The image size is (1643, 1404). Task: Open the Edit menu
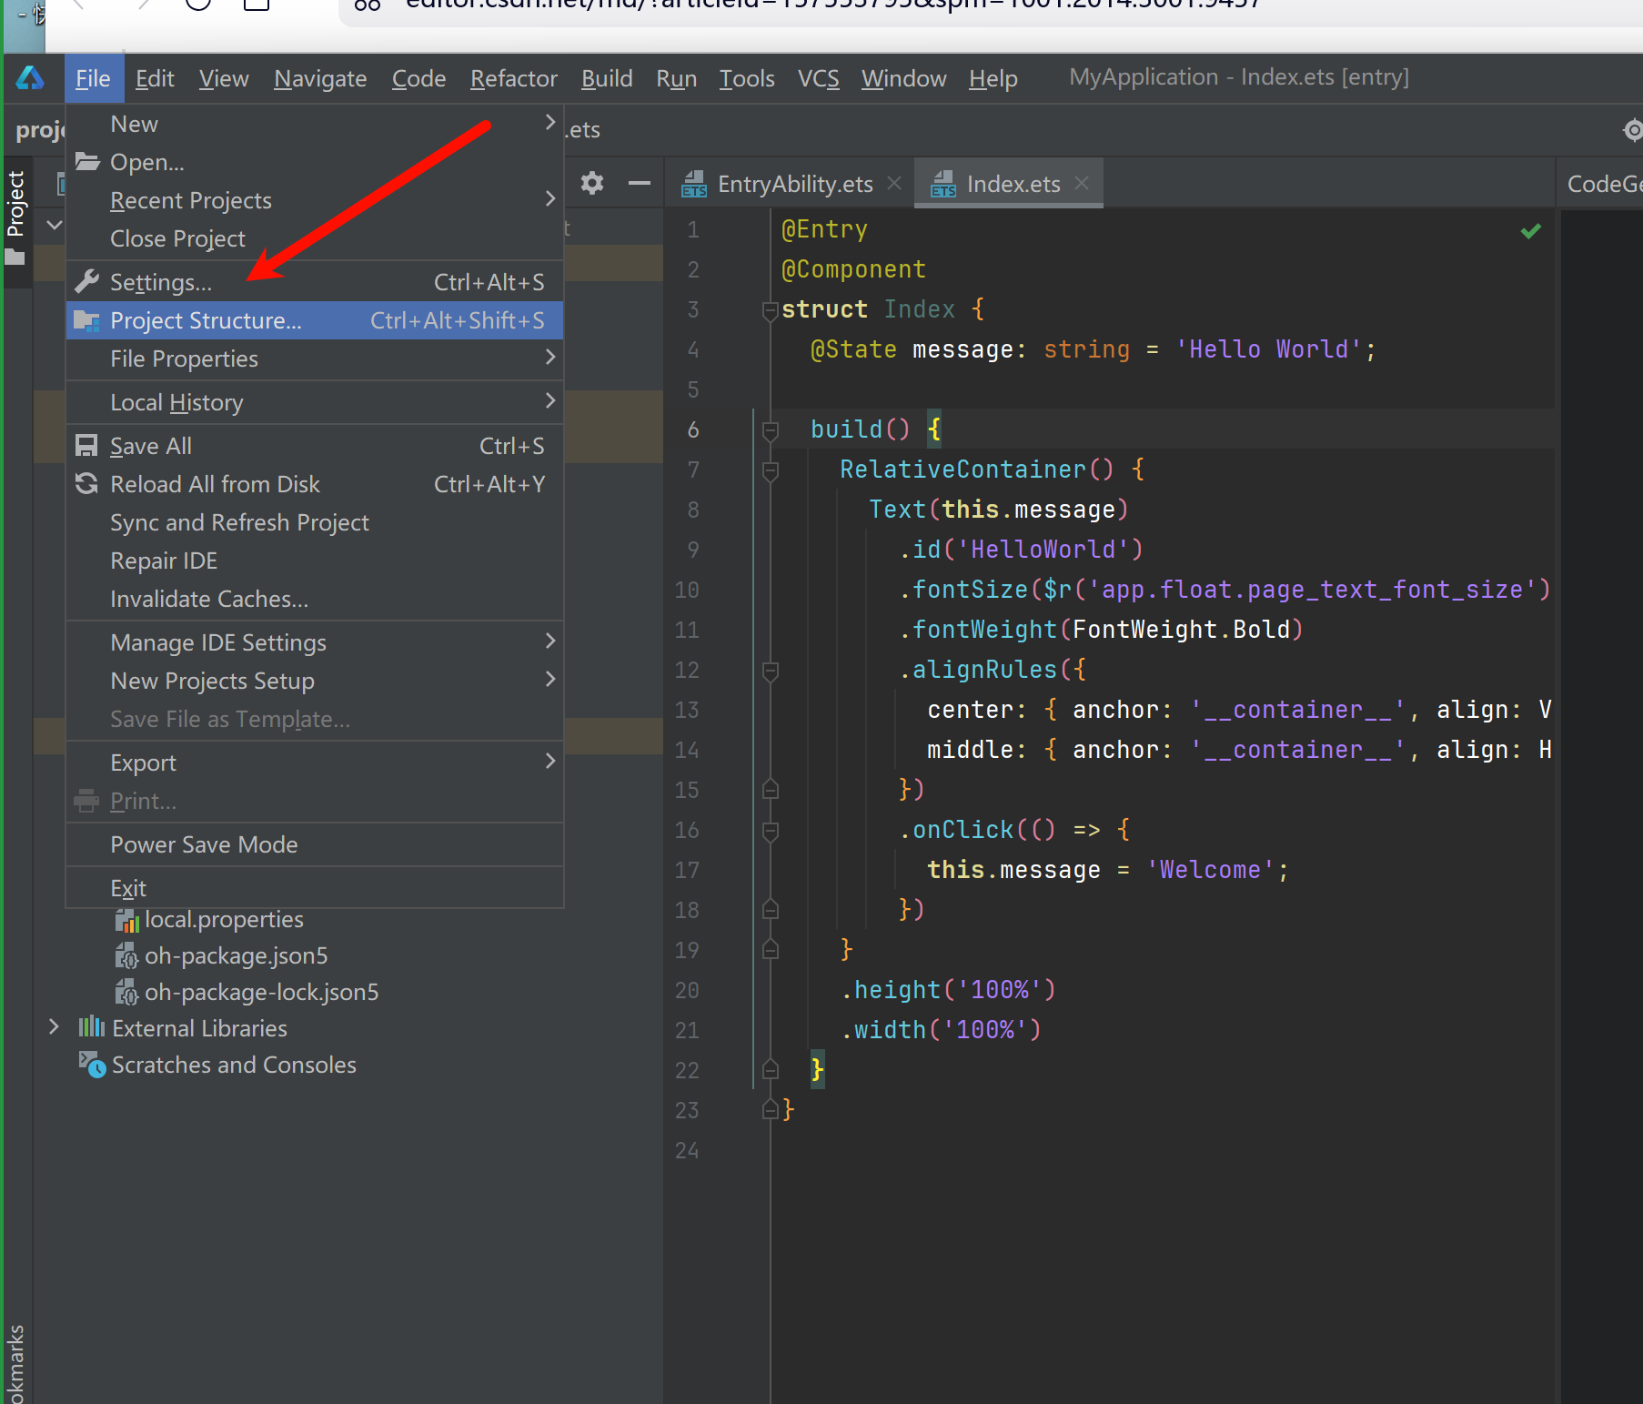pyautogui.click(x=155, y=79)
